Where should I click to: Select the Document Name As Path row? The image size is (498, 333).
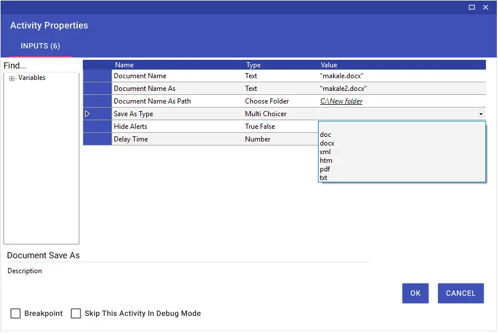[284, 101]
